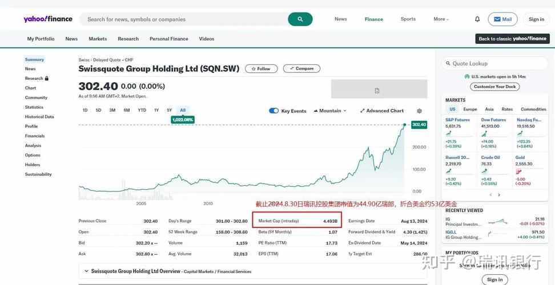Select the 3M chart range
The image size is (555, 285).
(x=112, y=110)
